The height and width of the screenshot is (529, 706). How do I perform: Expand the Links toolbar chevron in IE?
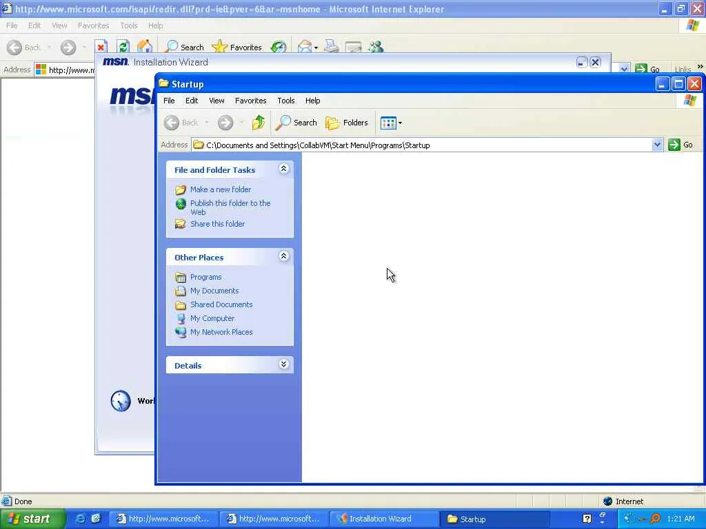(x=700, y=67)
